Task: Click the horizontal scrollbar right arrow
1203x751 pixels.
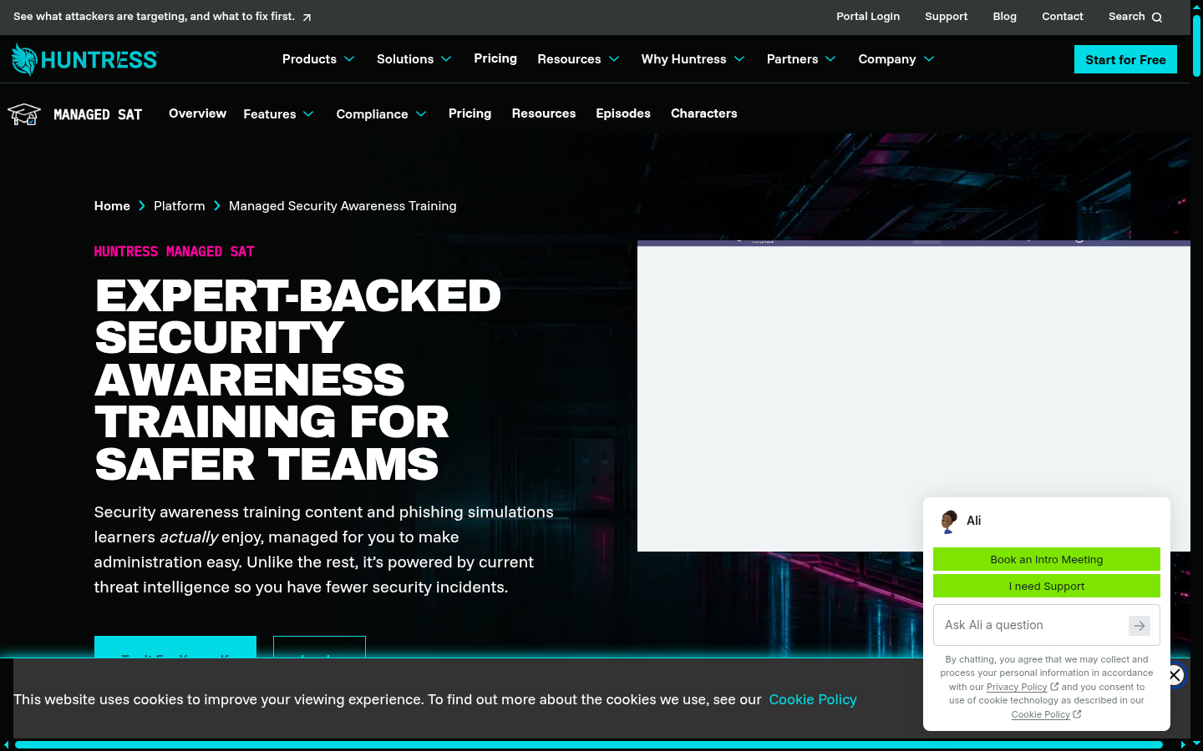Action: (1182, 744)
